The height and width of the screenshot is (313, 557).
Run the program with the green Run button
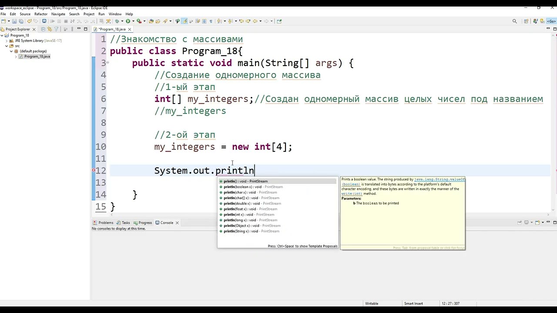128,21
